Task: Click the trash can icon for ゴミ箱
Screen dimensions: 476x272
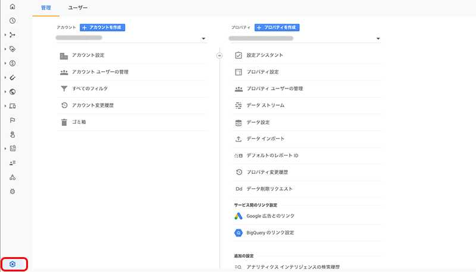Action: [64, 122]
